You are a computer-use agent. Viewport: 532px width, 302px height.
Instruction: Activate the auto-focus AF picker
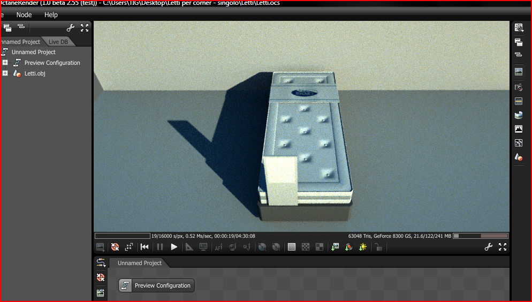tap(218, 247)
